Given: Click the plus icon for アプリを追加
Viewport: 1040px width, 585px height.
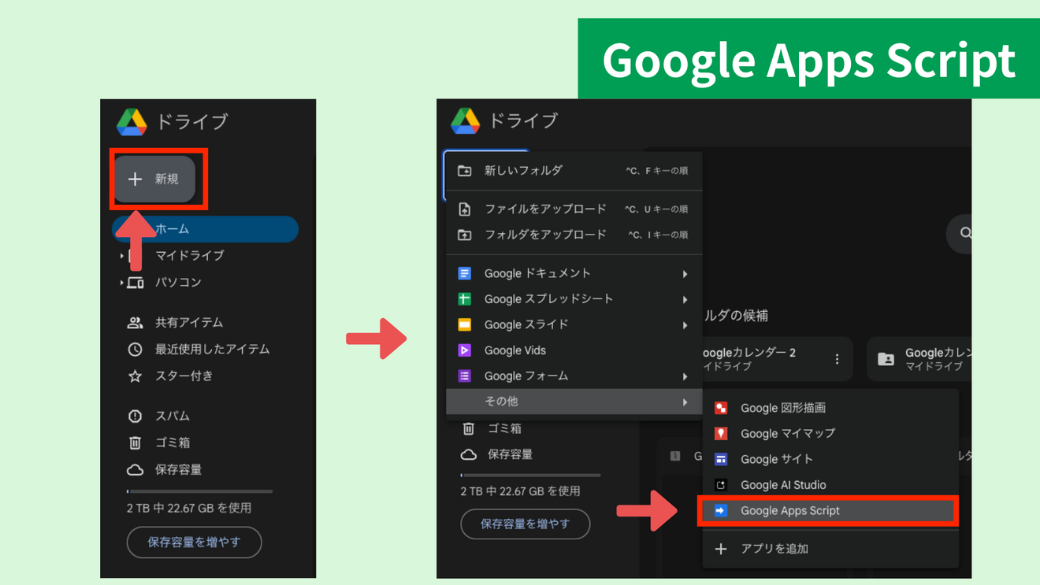Looking at the screenshot, I should tap(721, 549).
